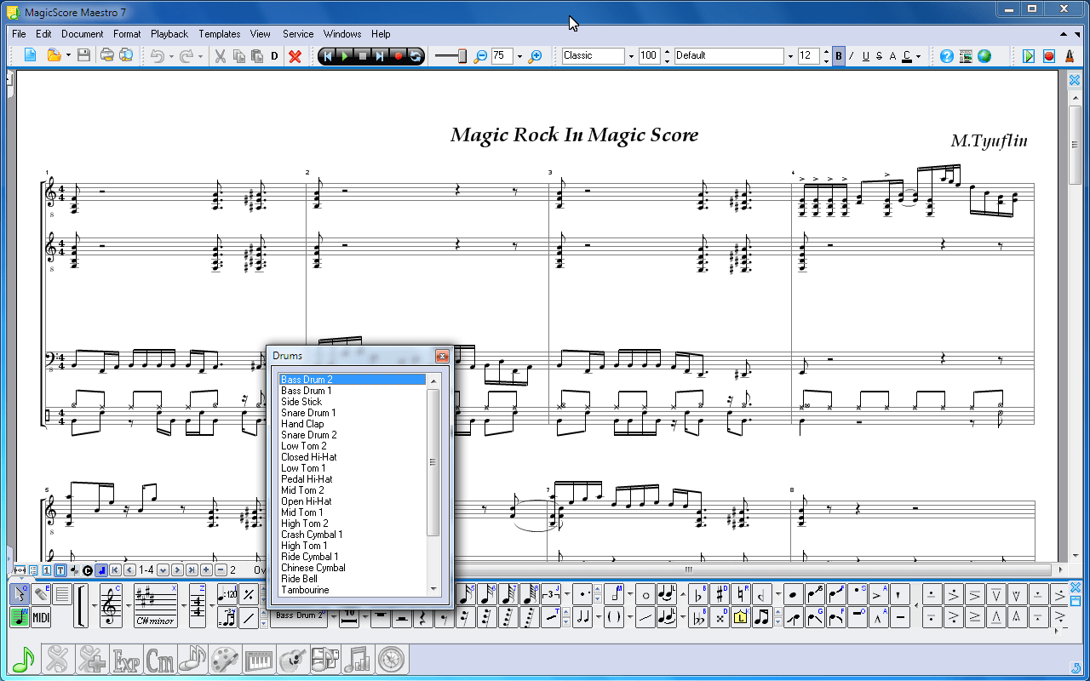This screenshot has width=1090, height=681.
Task: Open the Bass Drum 2 selector dropdown
Action: [x=334, y=617]
